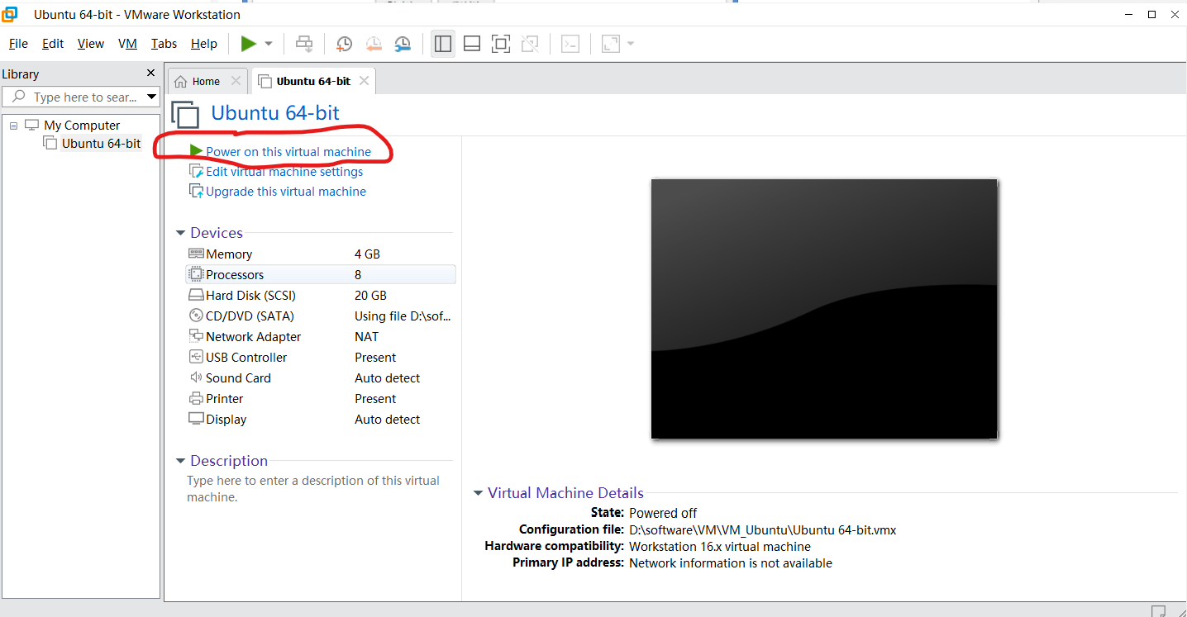Close the Ubuntu 64-bit tab
Image resolution: width=1187 pixels, height=617 pixels.
tap(364, 81)
